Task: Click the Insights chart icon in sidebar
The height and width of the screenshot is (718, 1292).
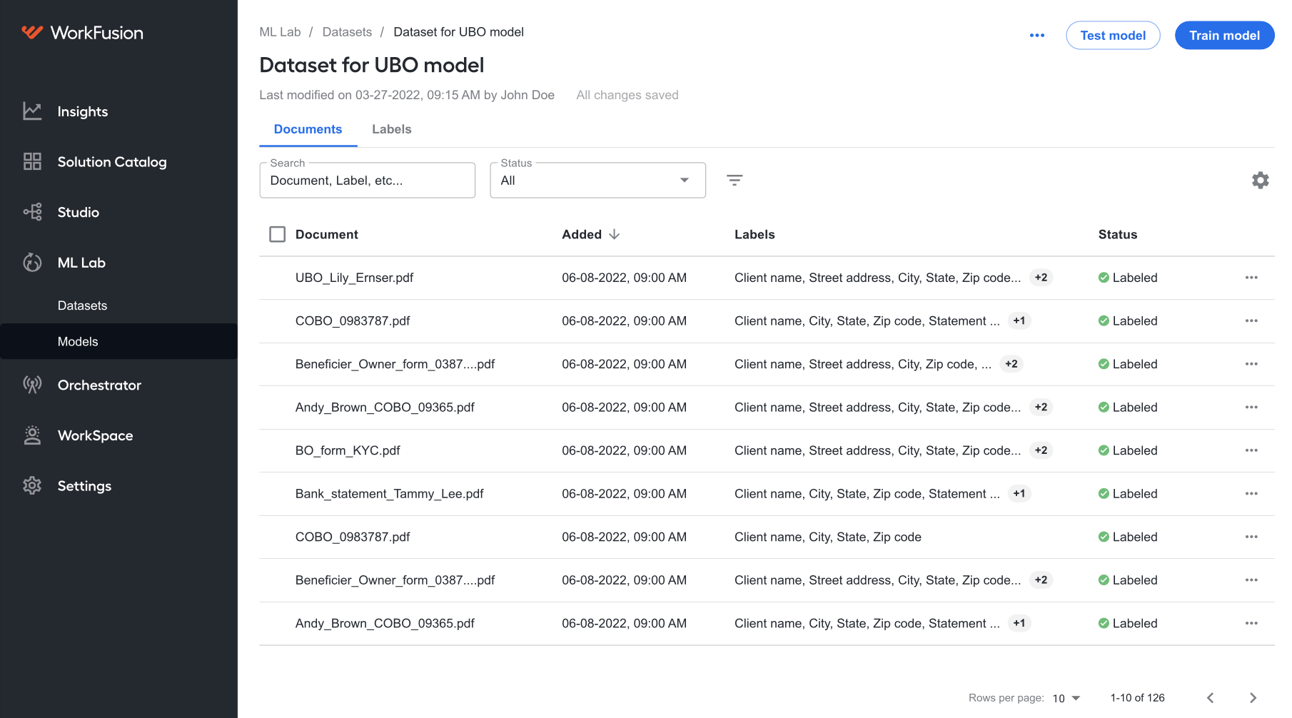Action: click(32, 111)
